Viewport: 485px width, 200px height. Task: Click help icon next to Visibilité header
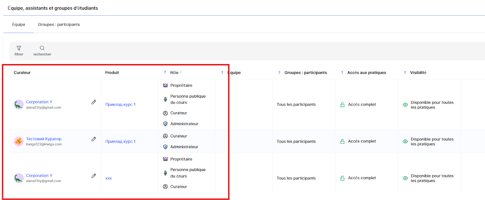click(405, 73)
